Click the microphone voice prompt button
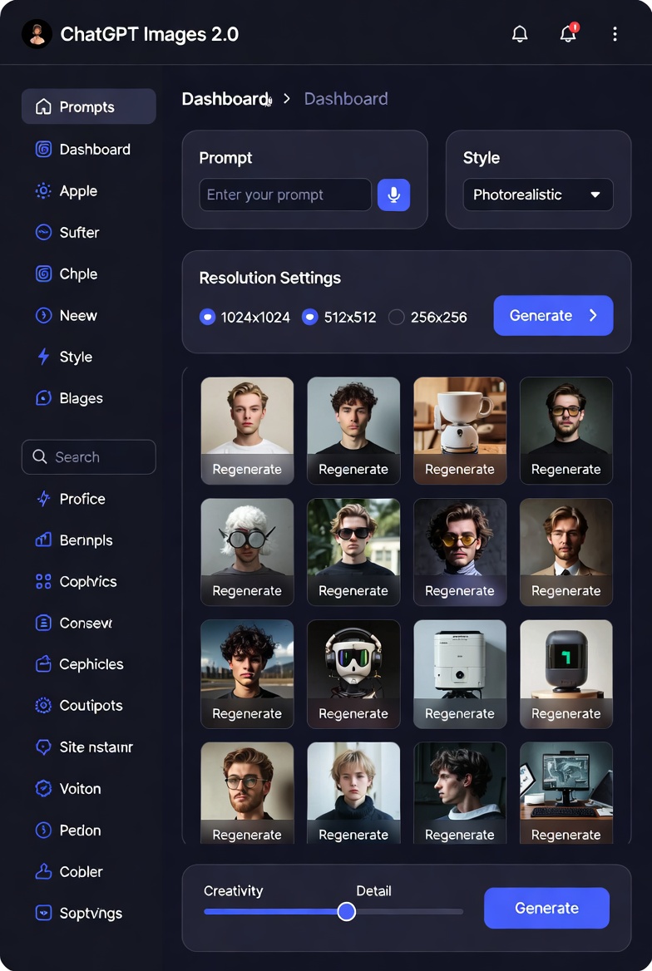The height and width of the screenshot is (971, 652). 393,195
